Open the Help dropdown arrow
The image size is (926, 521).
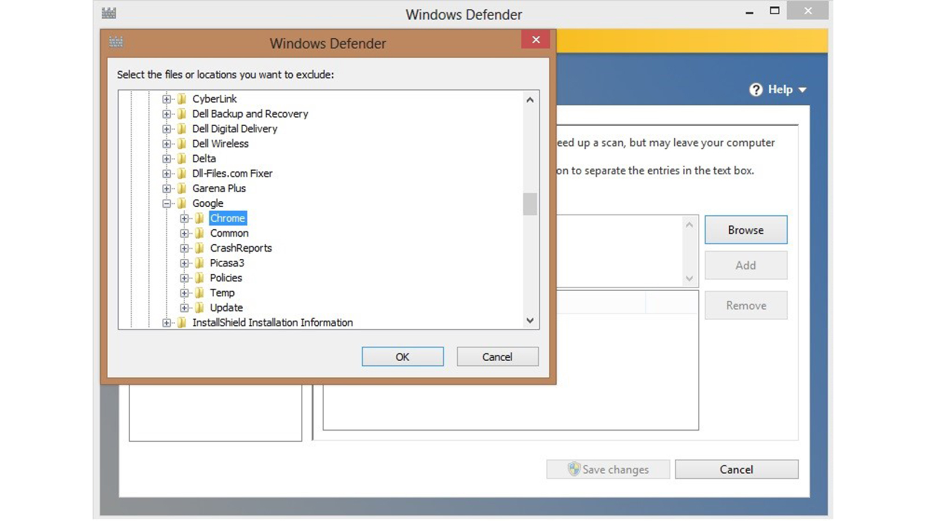tap(802, 90)
